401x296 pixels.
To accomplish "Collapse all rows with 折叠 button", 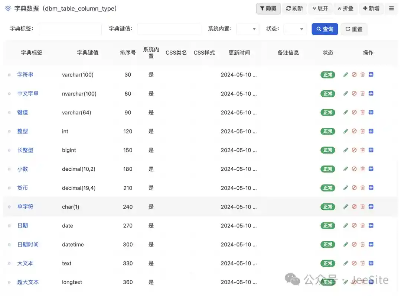I will (x=346, y=9).
